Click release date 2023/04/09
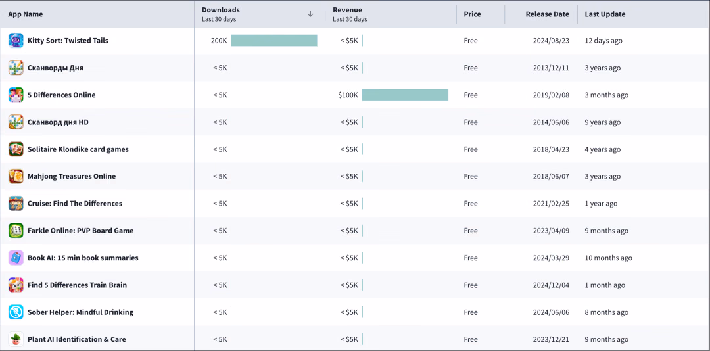The width and height of the screenshot is (710, 351). (x=551, y=231)
